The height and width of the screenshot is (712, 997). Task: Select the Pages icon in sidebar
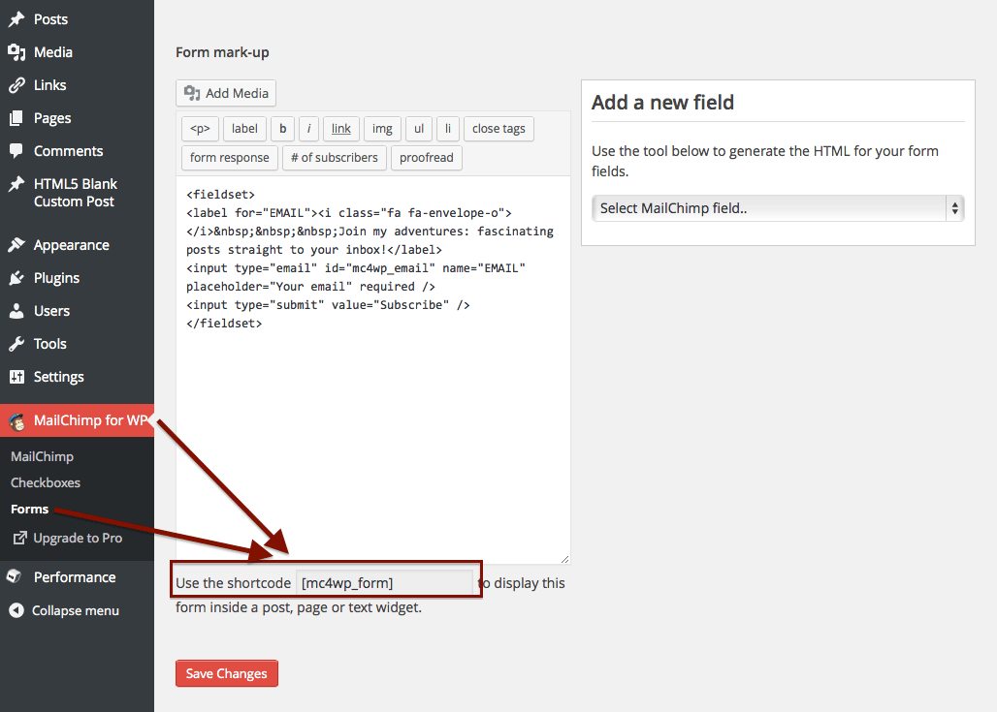click(x=16, y=118)
